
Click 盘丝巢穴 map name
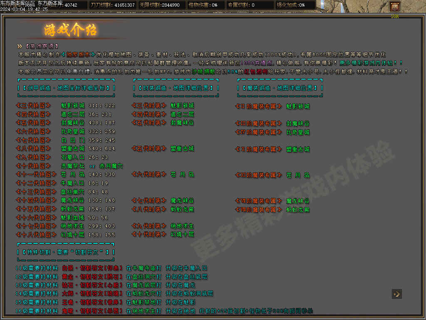tap(72, 192)
